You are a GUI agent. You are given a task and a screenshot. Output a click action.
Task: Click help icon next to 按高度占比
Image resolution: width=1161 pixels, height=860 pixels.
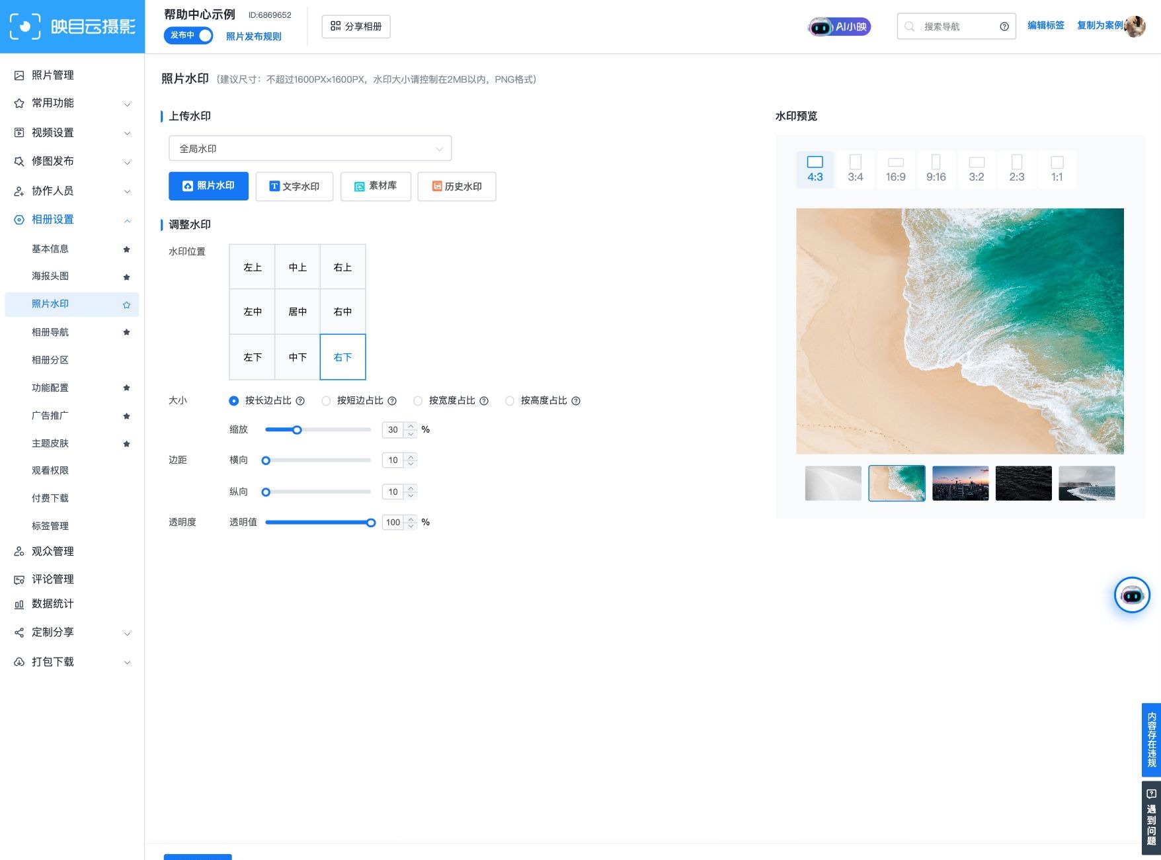coord(576,401)
